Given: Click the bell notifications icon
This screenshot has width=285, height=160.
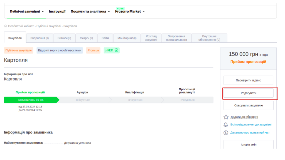Looking at the screenshot, I should click(226, 125).
